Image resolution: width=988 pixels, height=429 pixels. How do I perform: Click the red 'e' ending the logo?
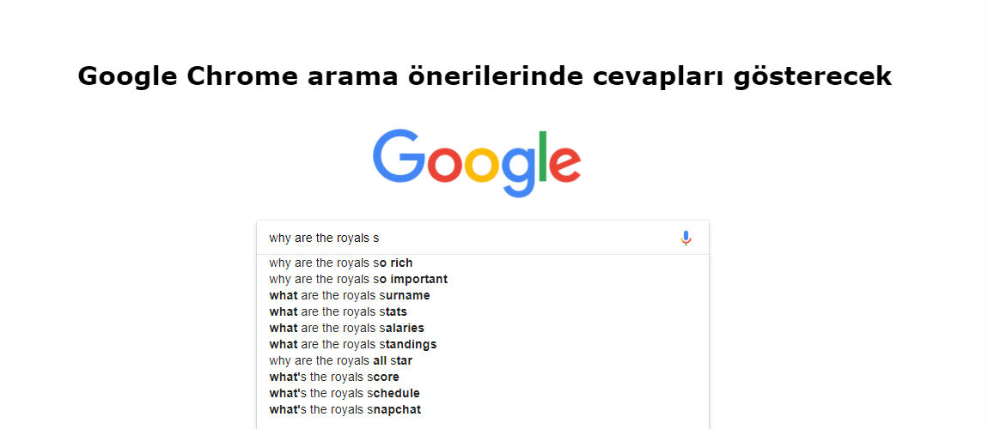coord(565,164)
